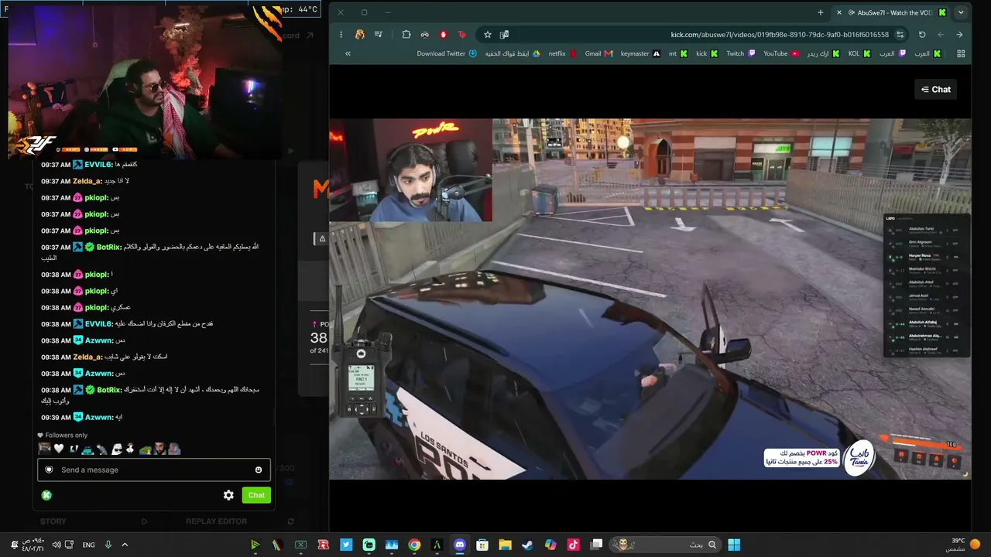Click the Send a message field
The width and height of the screenshot is (991, 557).
tap(154, 470)
